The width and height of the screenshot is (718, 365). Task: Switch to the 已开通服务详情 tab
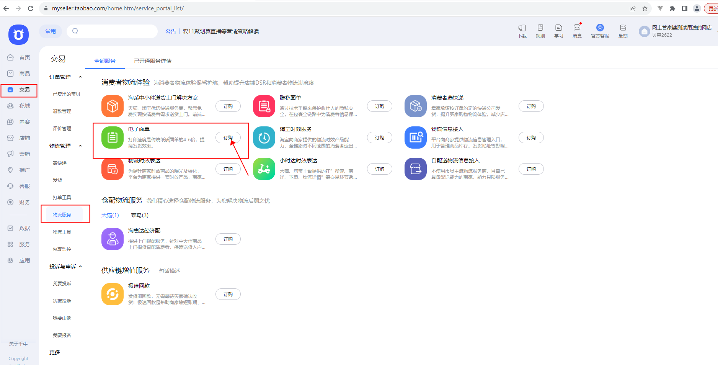(153, 61)
